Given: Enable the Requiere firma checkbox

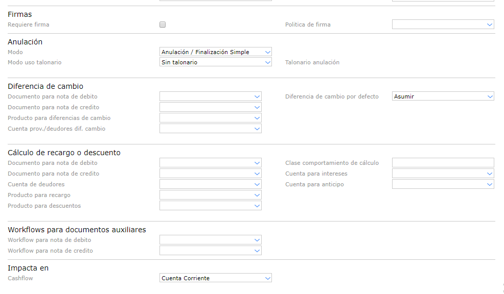Looking at the screenshot, I should pos(163,24).
